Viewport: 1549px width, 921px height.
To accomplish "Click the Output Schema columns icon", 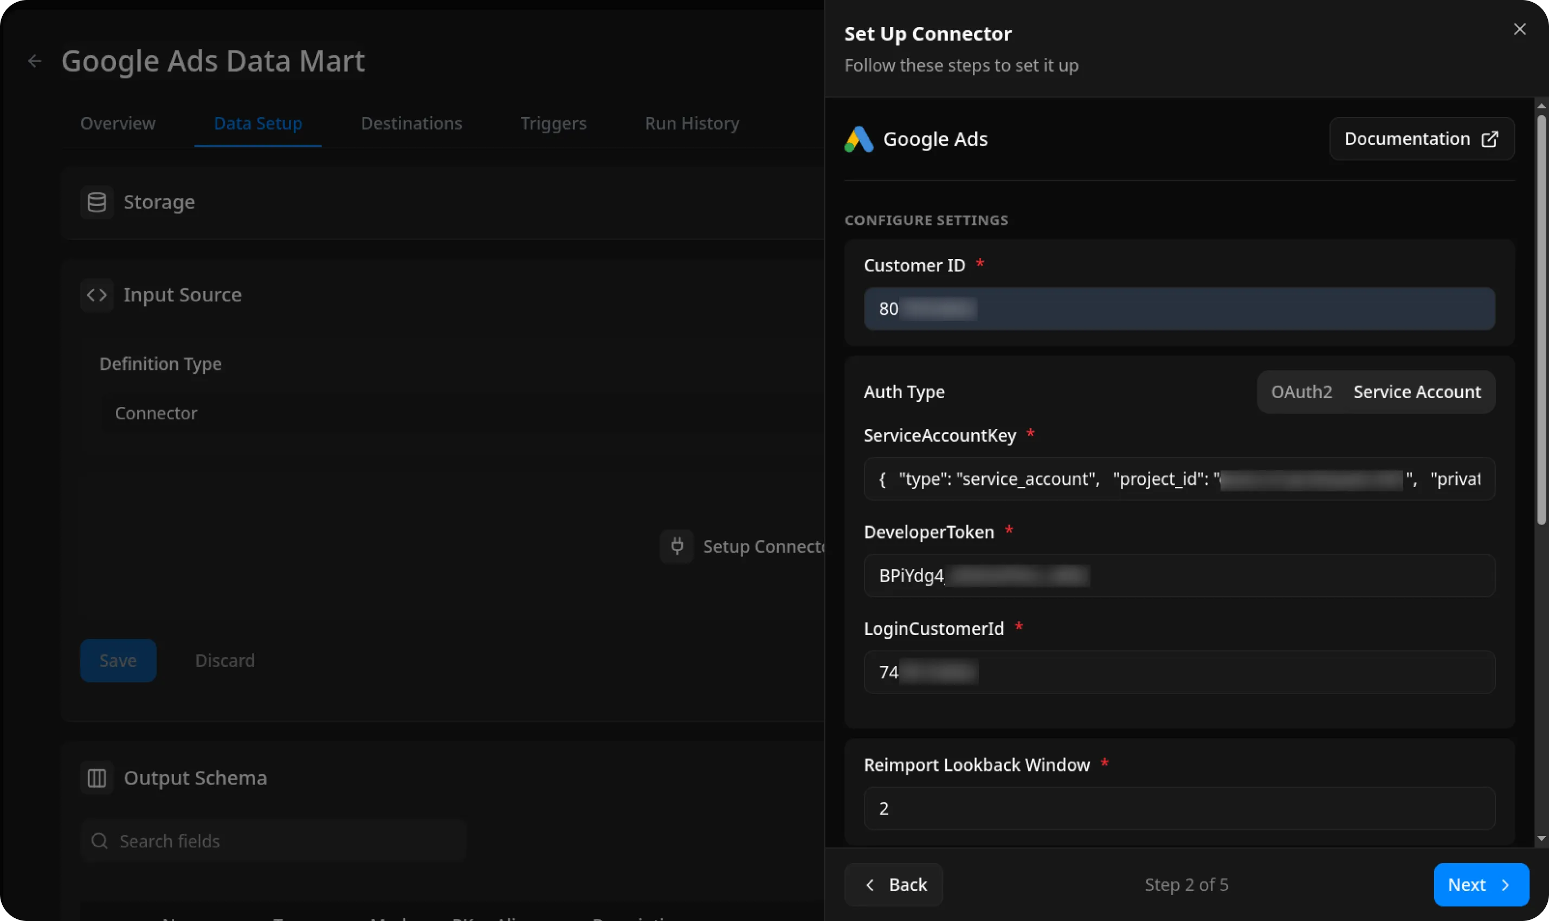I will tap(97, 777).
